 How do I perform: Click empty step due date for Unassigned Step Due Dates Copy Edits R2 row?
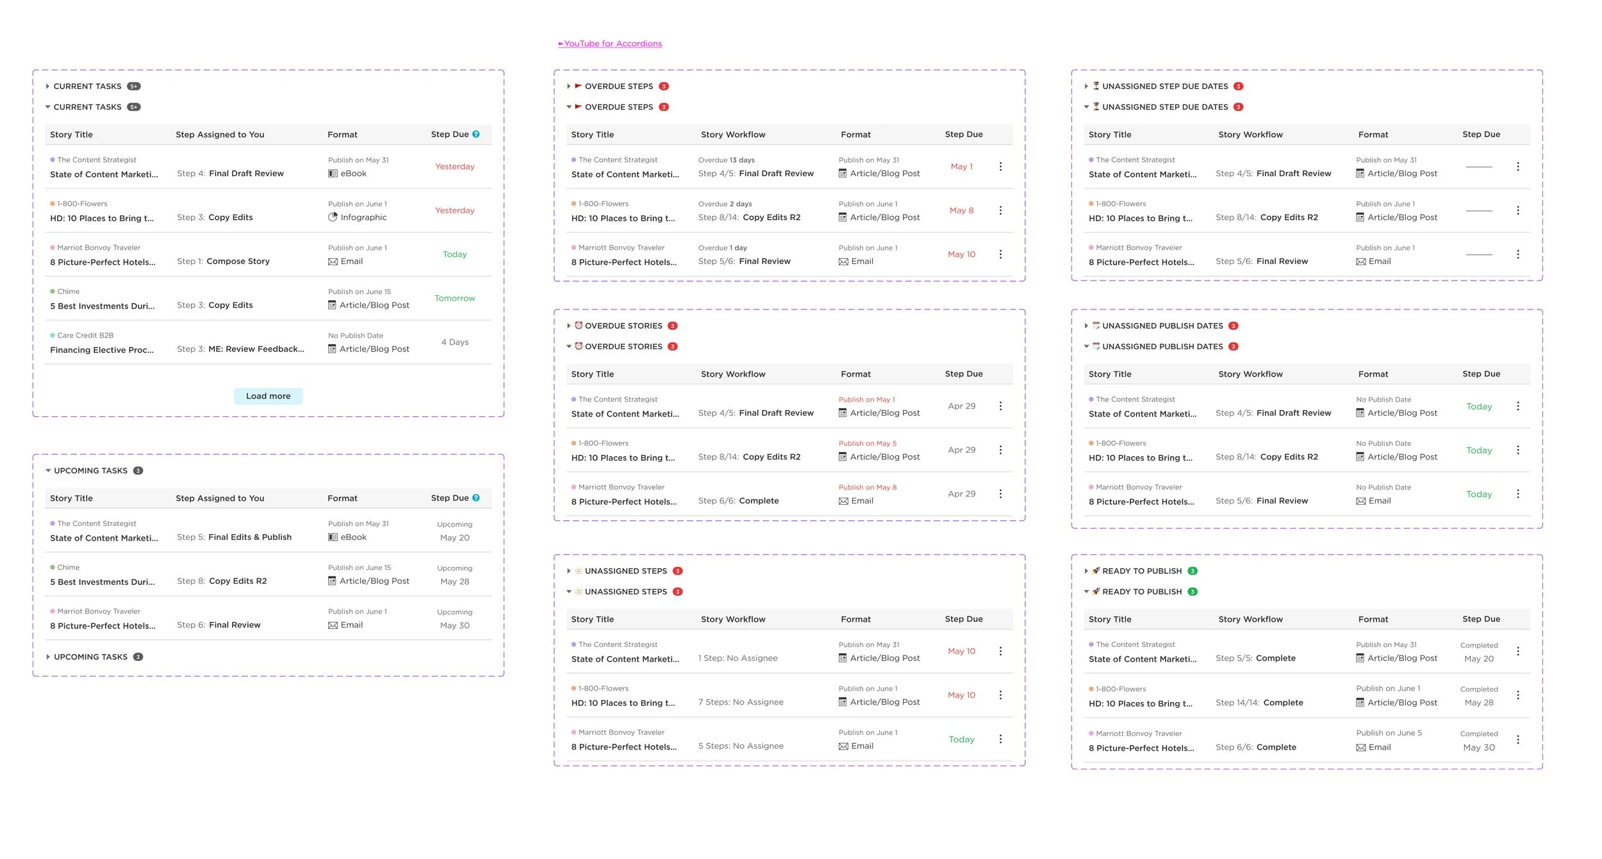coord(1479,211)
